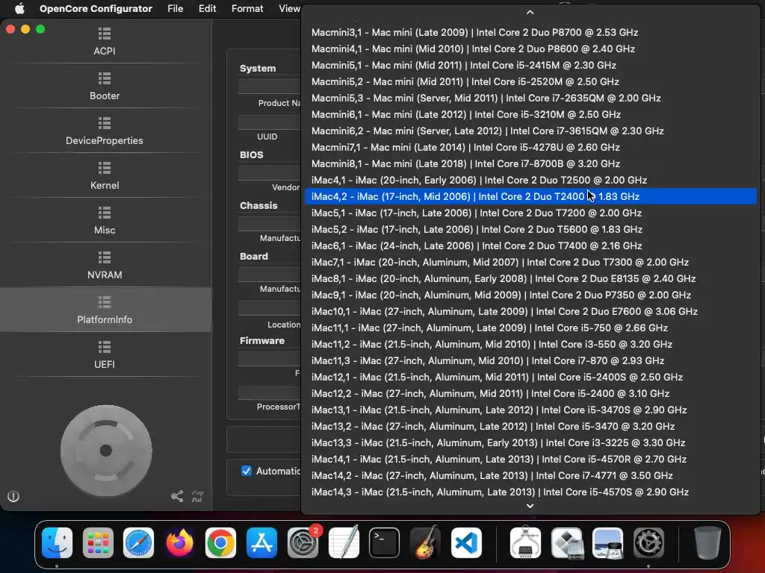Viewport: 765px width, 573px height.
Task: Select iMac4,1 20-inch Early 2006
Action: 530,180
